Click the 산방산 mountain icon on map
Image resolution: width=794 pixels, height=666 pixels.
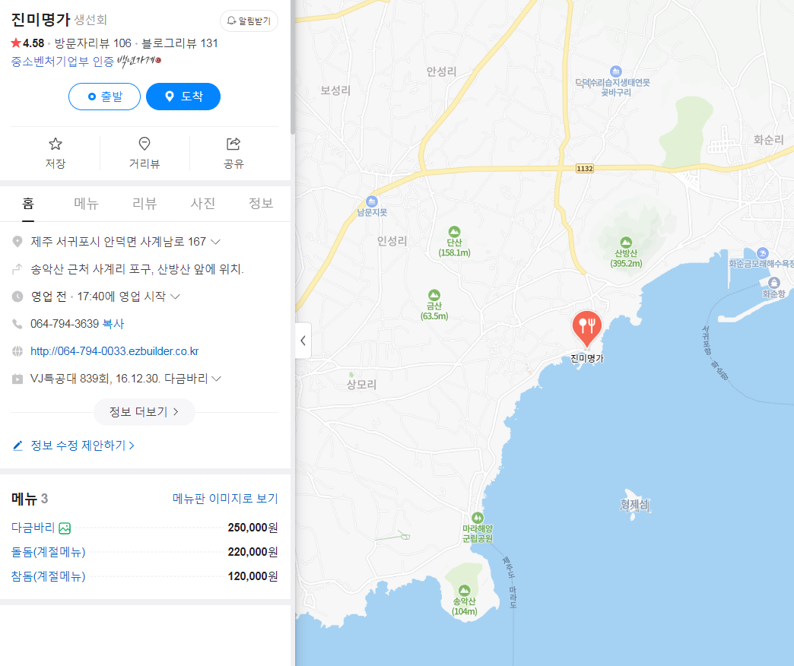click(x=626, y=243)
